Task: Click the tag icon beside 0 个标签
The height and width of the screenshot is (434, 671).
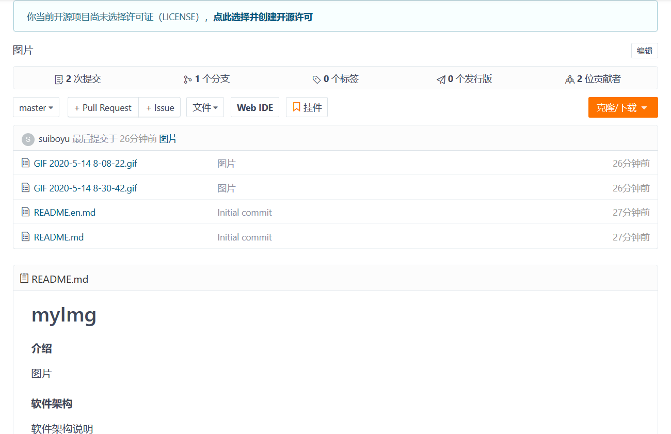Action: tap(316, 79)
